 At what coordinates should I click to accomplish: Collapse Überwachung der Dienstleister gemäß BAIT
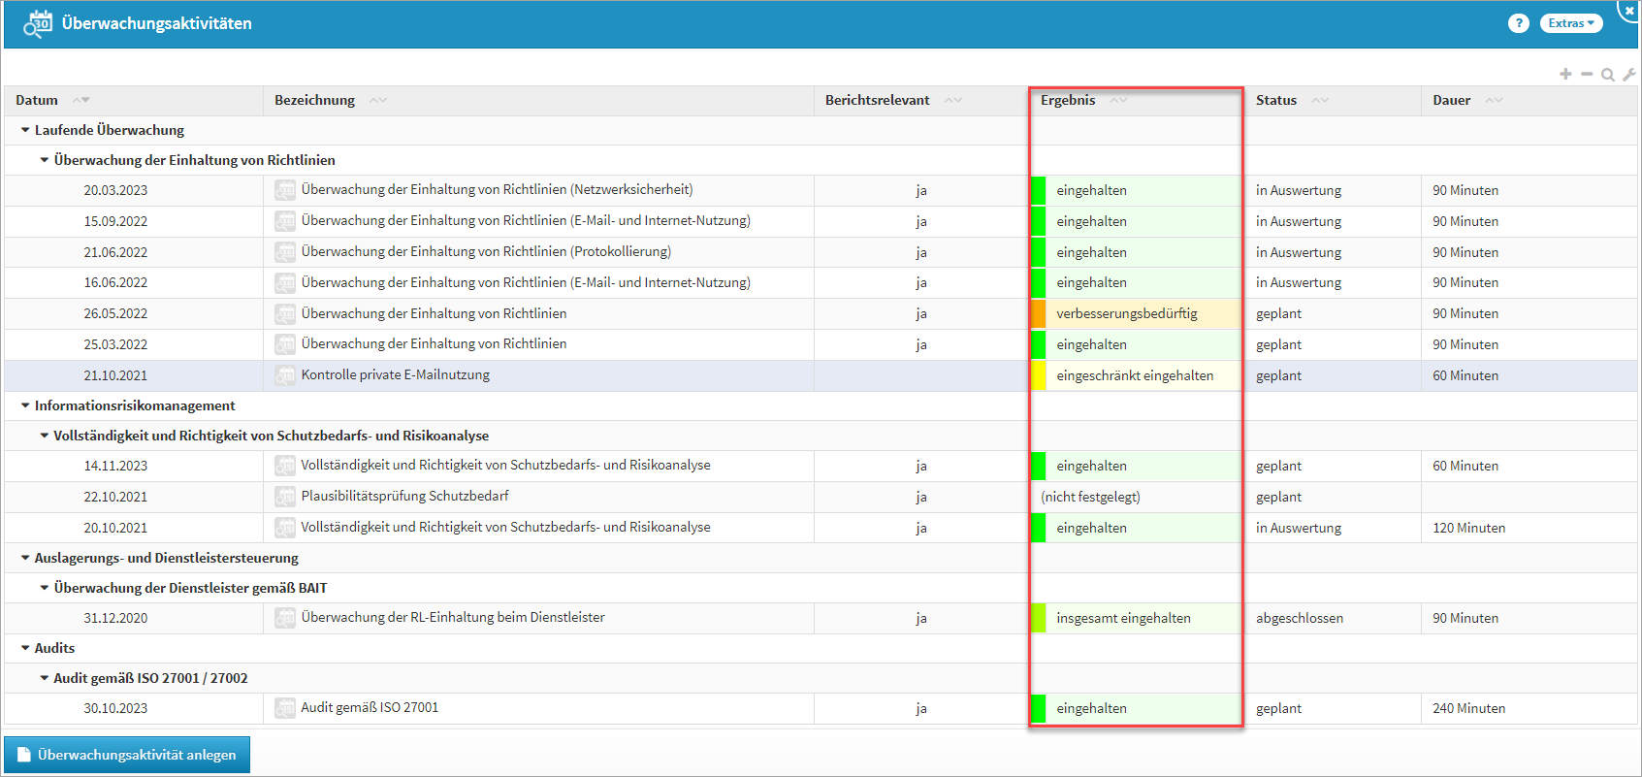pyautogui.click(x=45, y=588)
